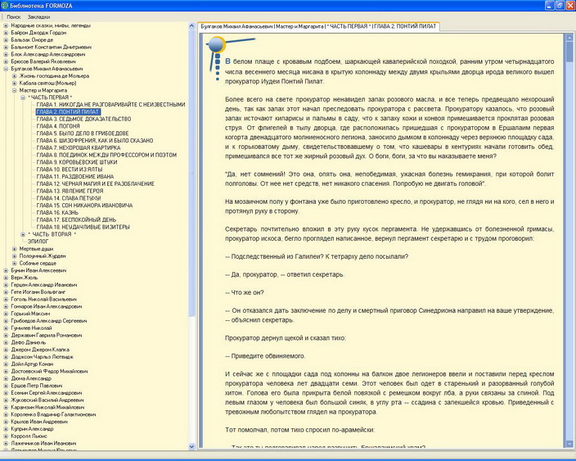Open ГЛАВА 11. РАЗДВОЕНИЕ ИВАНА
Viewport: 576px width, 461px height.
tap(75, 177)
